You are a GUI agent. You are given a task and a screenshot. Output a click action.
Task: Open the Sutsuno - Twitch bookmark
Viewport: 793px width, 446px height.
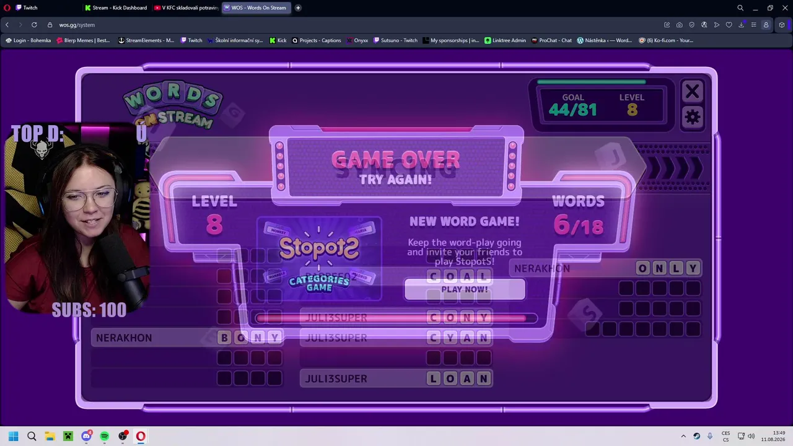[396, 40]
